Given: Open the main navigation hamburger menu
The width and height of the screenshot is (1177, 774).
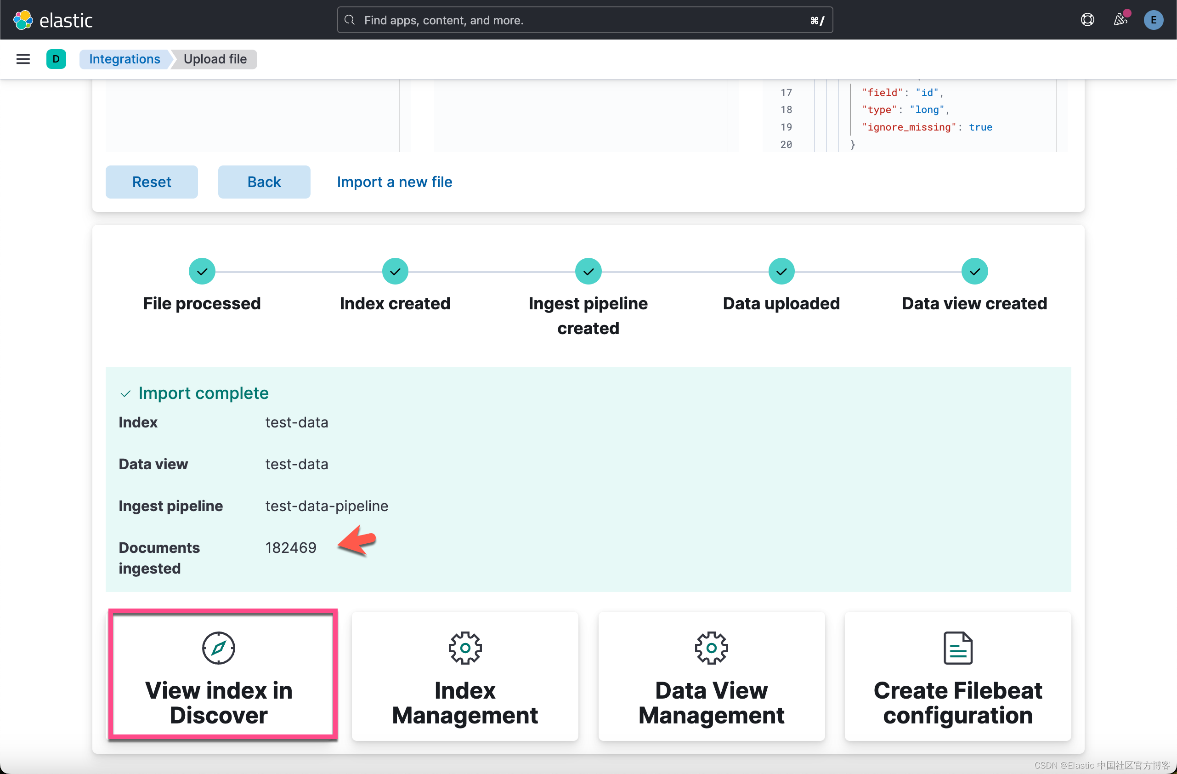Looking at the screenshot, I should click(x=23, y=58).
